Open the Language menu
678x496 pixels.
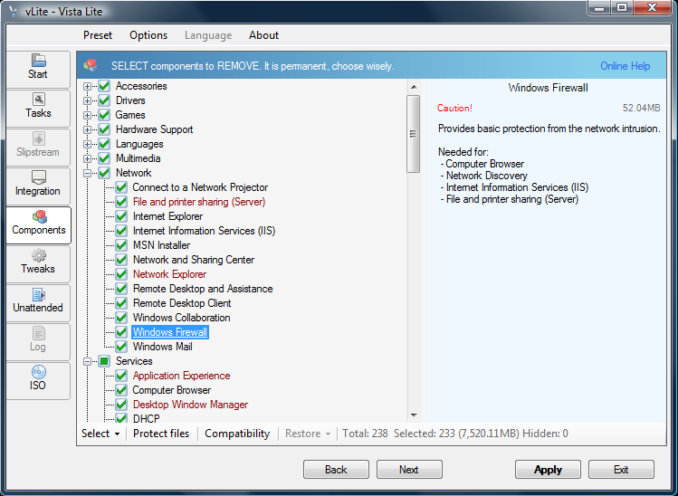point(208,35)
